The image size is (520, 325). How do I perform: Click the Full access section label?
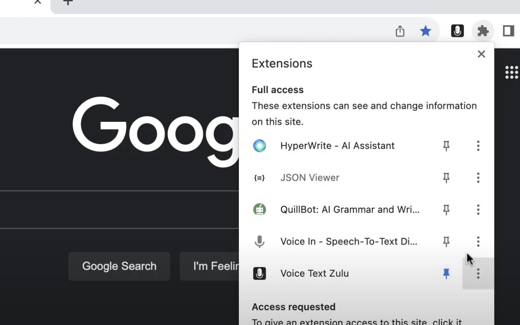(x=277, y=90)
